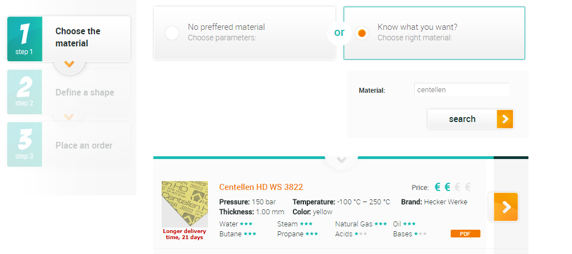Screen dimensions: 572x254
Task: Click the orange arrow on search button
Action: click(x=505, y=119)
